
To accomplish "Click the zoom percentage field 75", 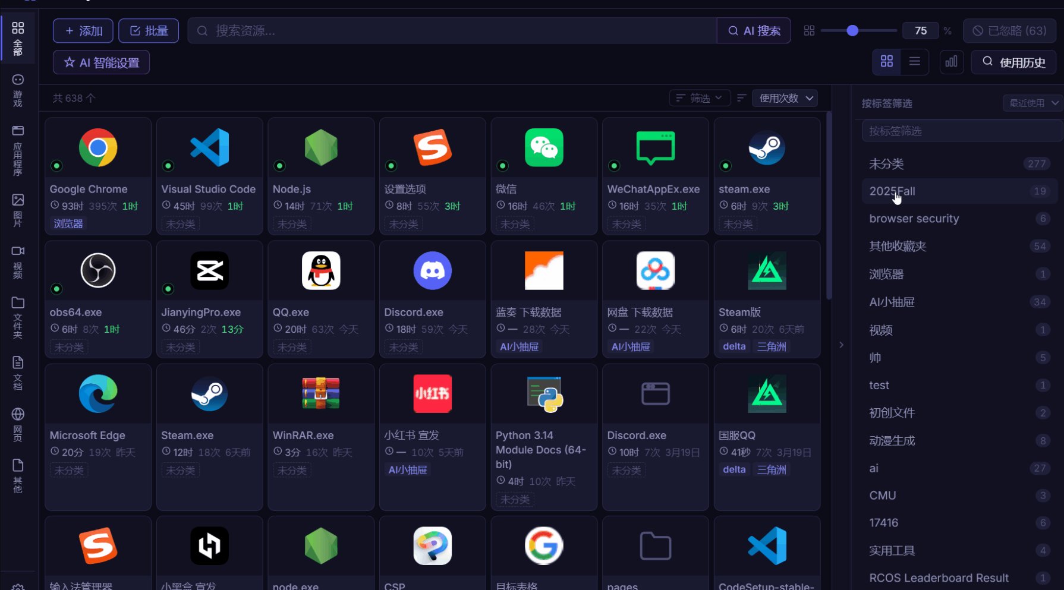I will (x=921, y=31).
